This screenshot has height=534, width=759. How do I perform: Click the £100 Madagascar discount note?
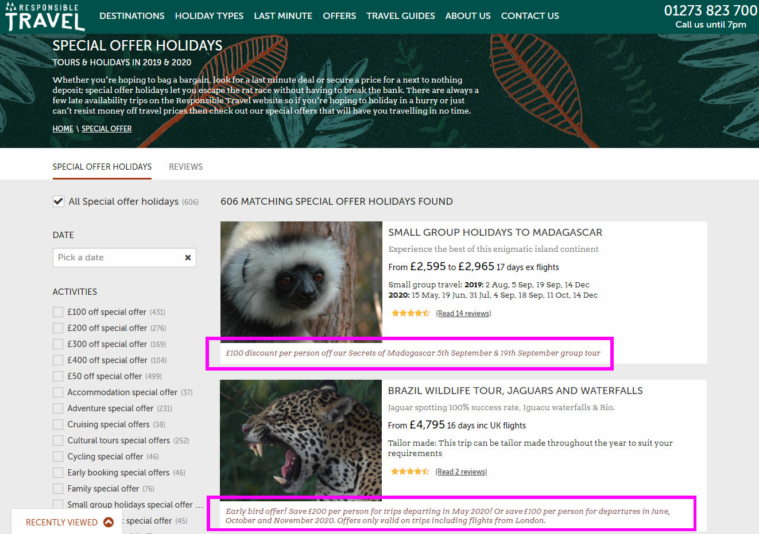pos(413,353)
